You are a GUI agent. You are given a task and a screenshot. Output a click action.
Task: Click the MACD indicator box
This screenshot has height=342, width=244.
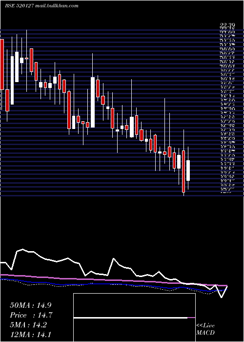[134, 318]
